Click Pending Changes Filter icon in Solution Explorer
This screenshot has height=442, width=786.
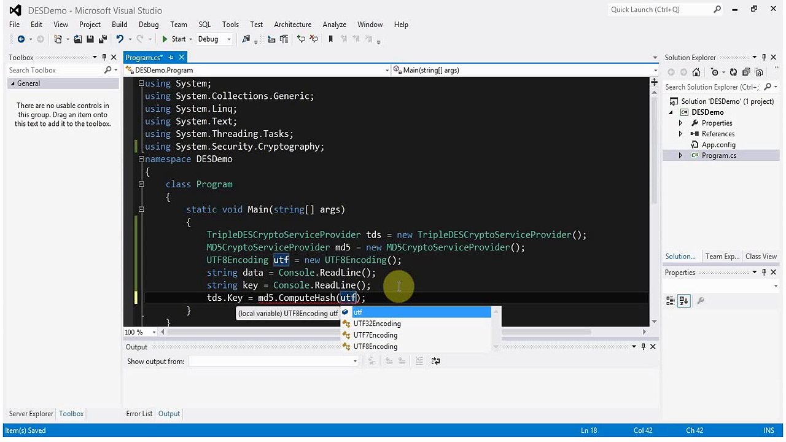click(x=714, y=72)
